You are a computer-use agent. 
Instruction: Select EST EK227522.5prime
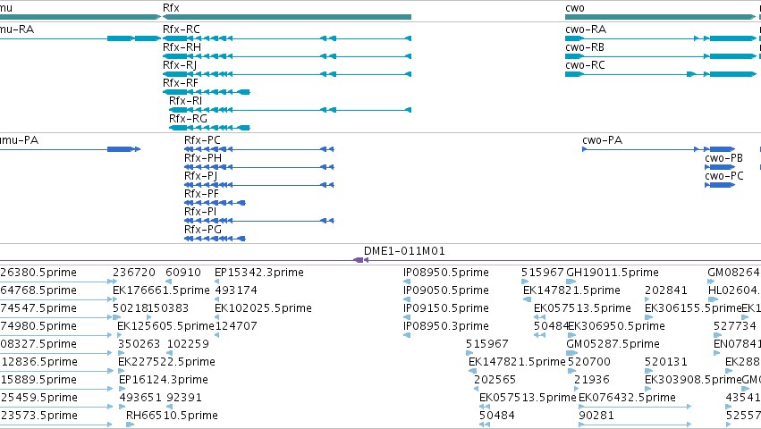(166, 362)
